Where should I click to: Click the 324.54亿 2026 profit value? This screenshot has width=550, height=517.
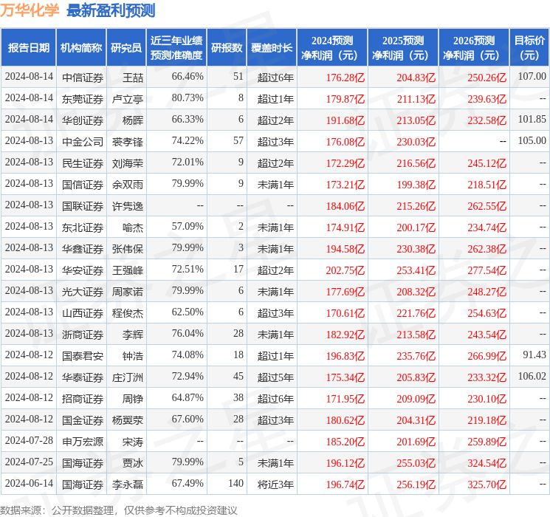487,462
